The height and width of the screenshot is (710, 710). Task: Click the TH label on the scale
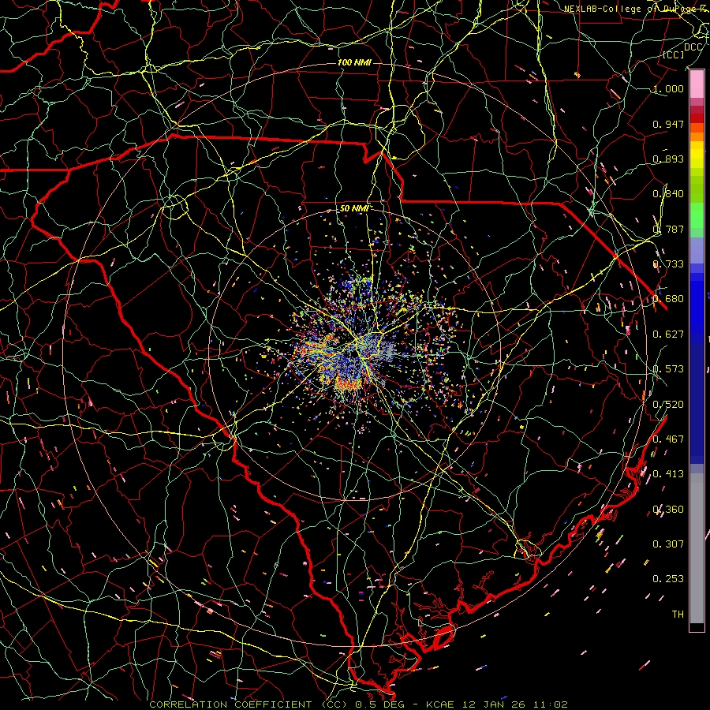678,615
